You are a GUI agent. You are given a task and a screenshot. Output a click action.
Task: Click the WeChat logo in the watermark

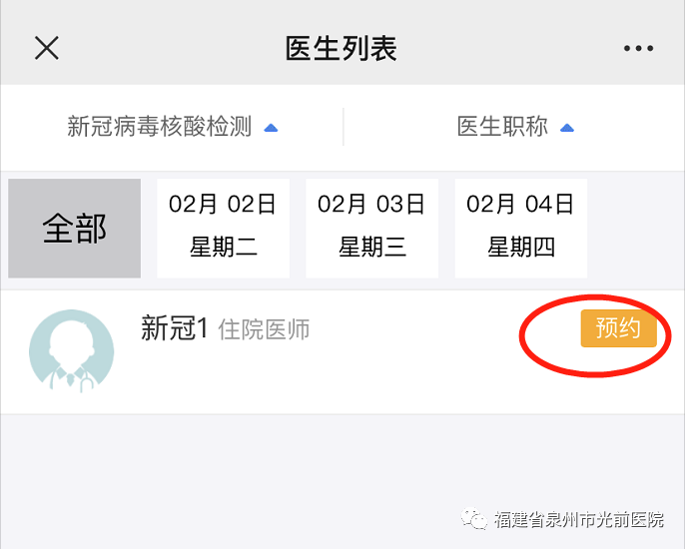tap(475, 519)
